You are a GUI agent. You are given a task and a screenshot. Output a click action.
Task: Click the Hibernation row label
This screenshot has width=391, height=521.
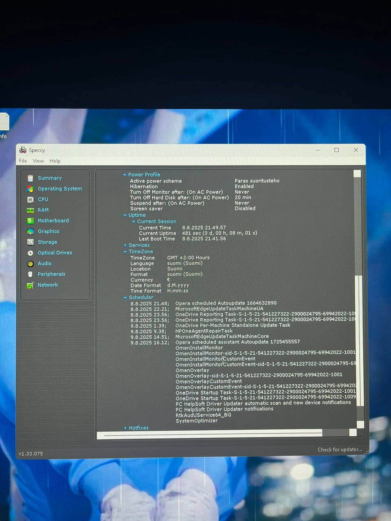[x=144, y=186]
